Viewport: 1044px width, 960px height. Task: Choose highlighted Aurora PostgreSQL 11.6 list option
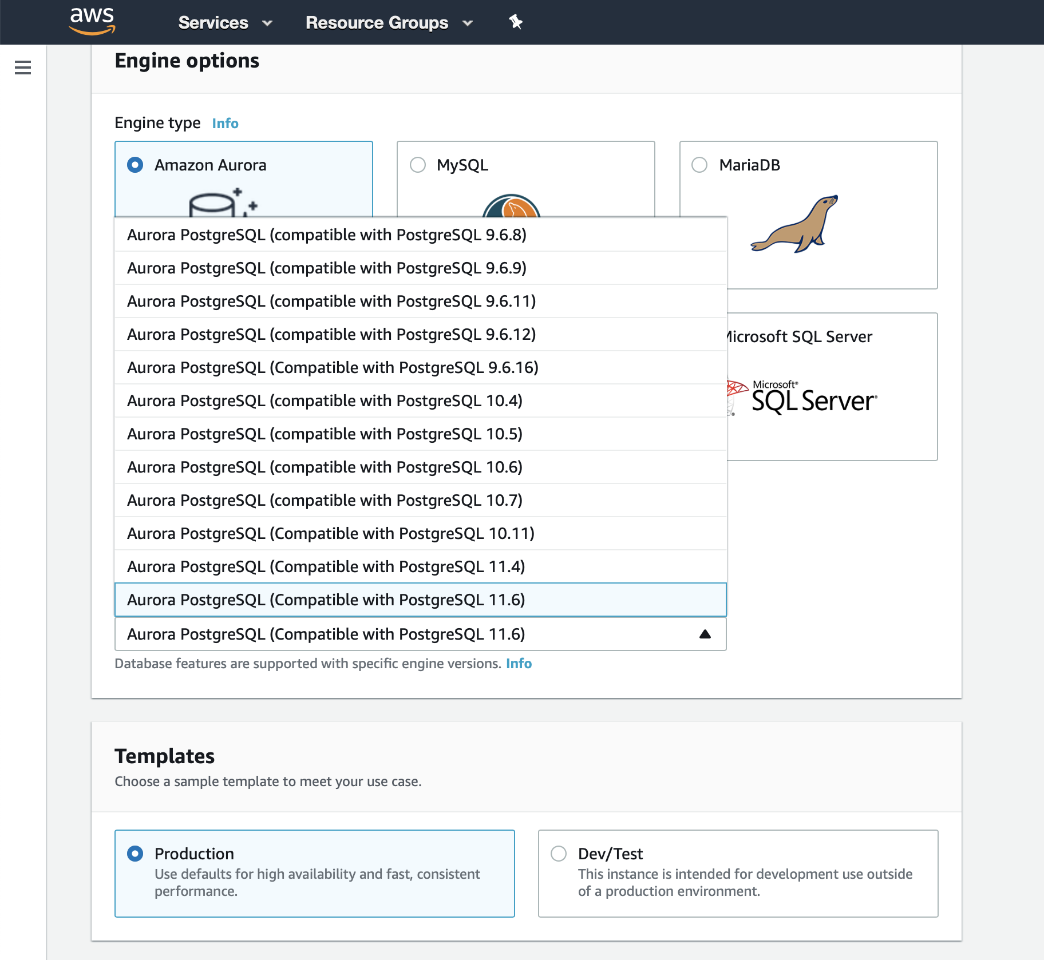tap(421, 600)
